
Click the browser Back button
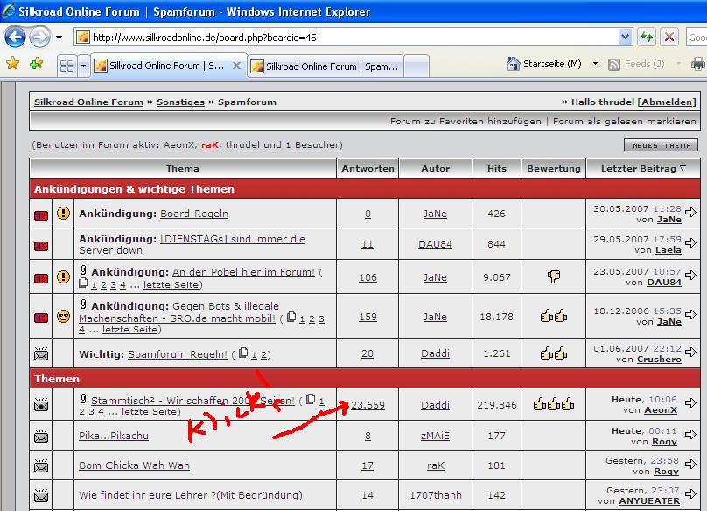tap(15, 38)
